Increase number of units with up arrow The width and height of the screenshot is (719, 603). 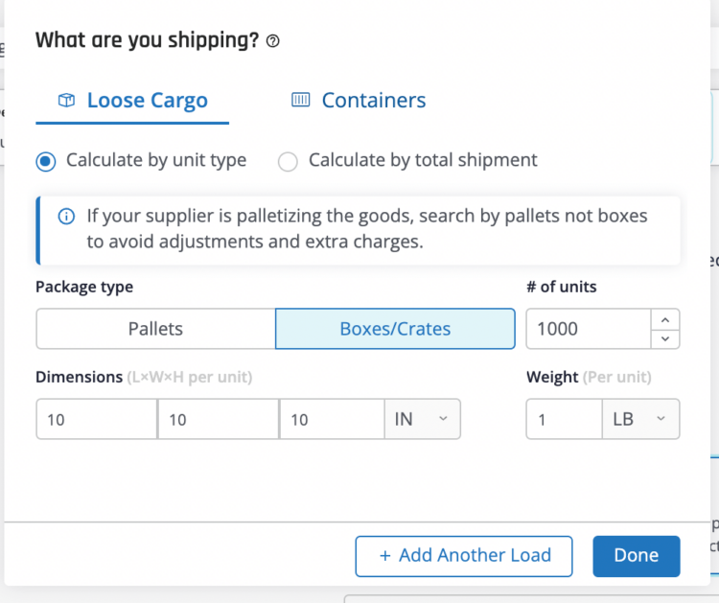click(x=665, y=319)
